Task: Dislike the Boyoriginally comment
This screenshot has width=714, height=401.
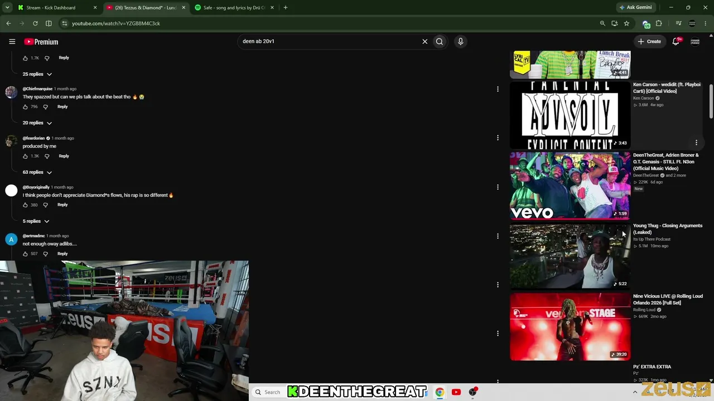Action: (46, 205)
